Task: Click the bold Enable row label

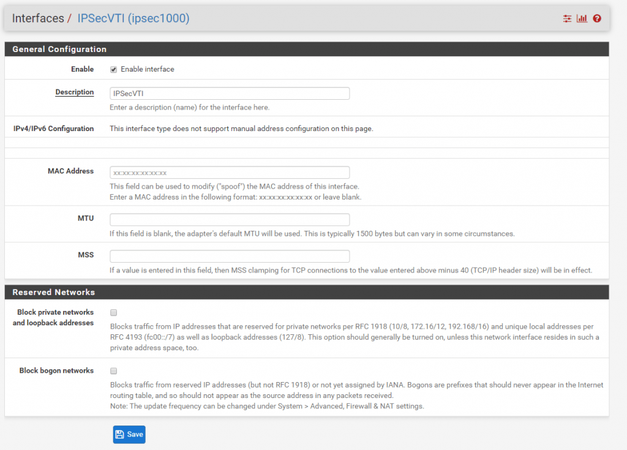Action: point(83,69)
